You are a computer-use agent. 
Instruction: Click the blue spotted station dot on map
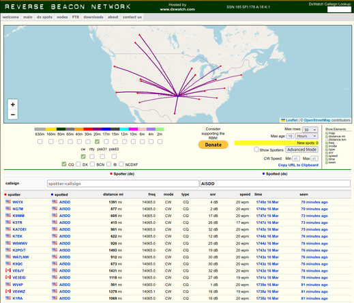coord(178,96)
